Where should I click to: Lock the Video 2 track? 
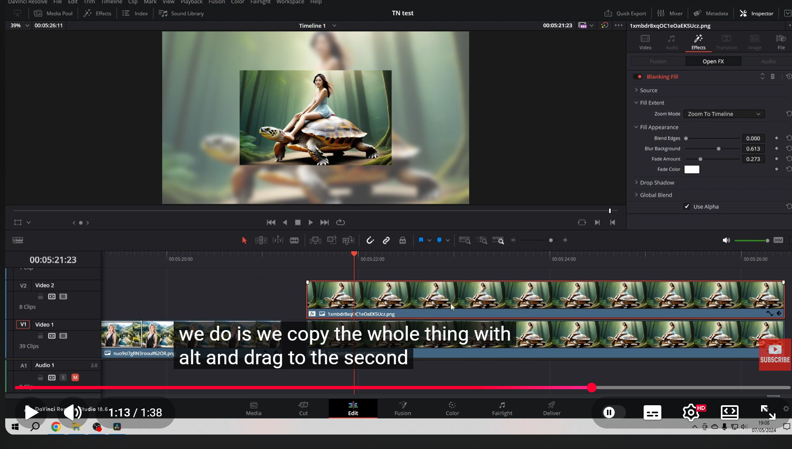click(x=40, y=296)
